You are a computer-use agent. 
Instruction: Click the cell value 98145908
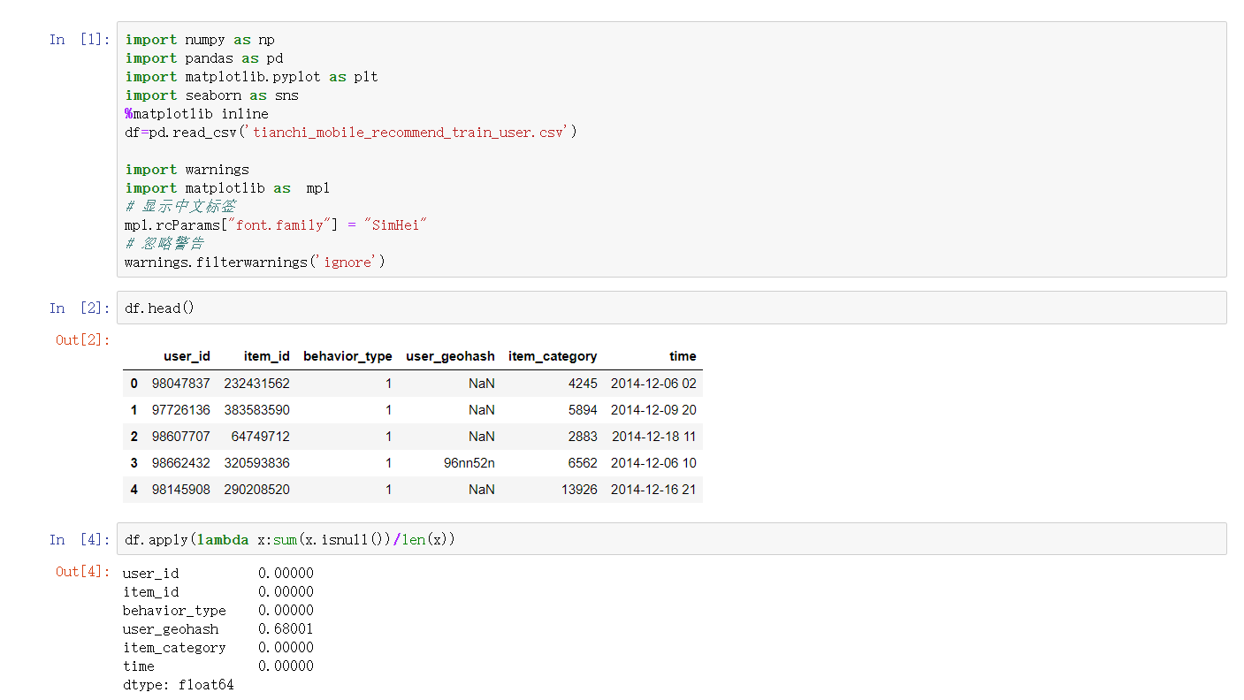click(181, 490)
